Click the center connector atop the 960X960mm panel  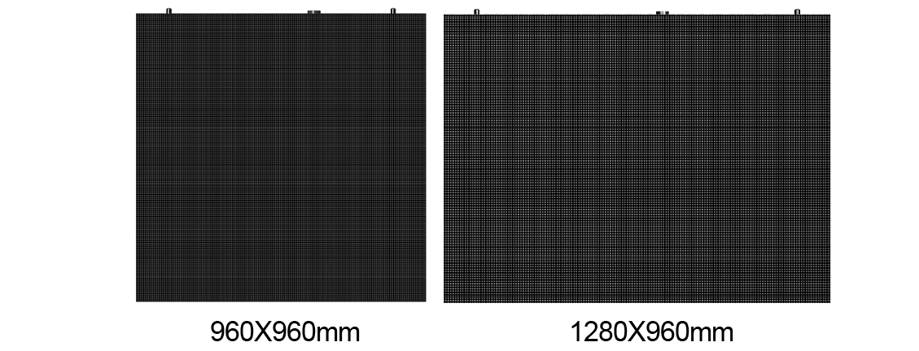(313, 11)
